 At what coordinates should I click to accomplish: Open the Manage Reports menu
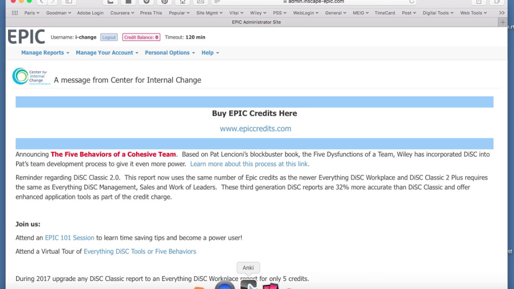(x=45, y=53)
